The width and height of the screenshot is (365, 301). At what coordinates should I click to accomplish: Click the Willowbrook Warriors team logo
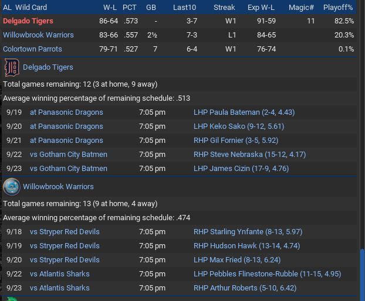(x=11, y=187)
